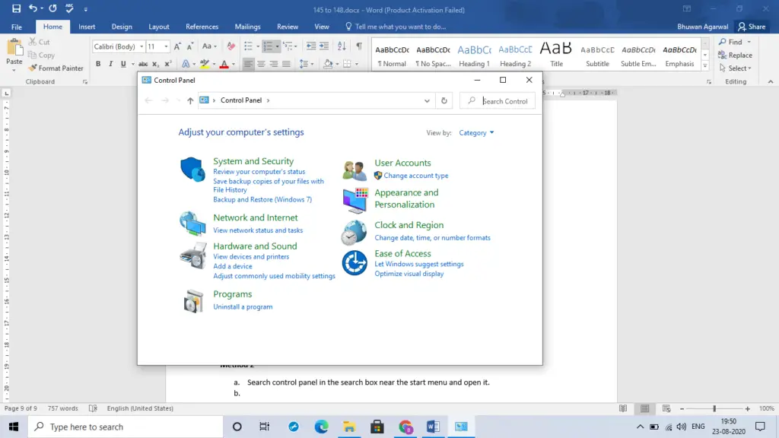This screenshot has width=779, height=438.
Task: Switch to the Insert ribbon tab
Action: pyautogui.click(x=87, y=27)
